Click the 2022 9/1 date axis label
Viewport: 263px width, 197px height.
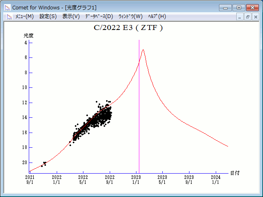pos(110,180)
